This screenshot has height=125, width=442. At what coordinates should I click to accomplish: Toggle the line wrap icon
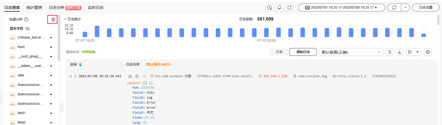point(390,52)
